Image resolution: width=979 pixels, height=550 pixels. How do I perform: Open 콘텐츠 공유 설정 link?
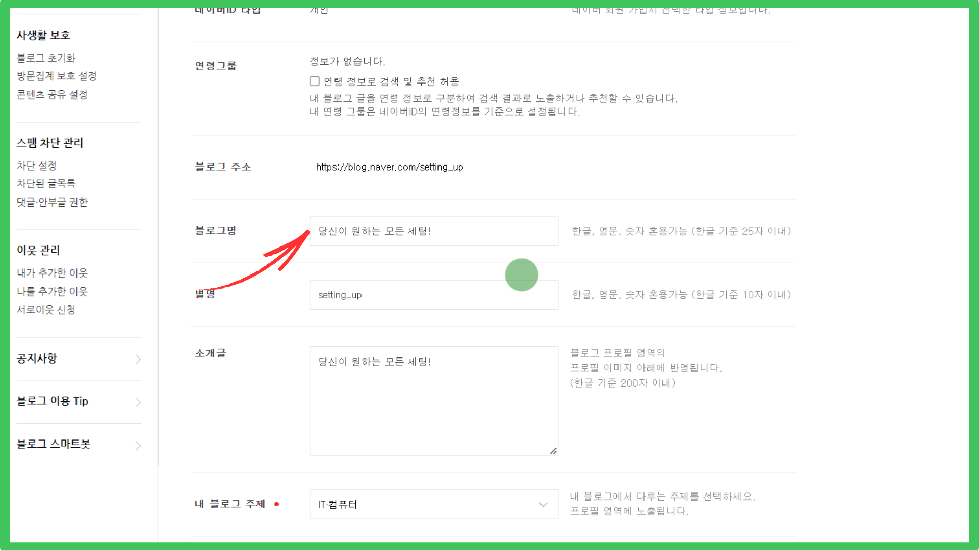tap(52, 95)
